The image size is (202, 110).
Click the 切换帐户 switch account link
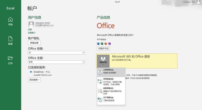click(32, 33)
